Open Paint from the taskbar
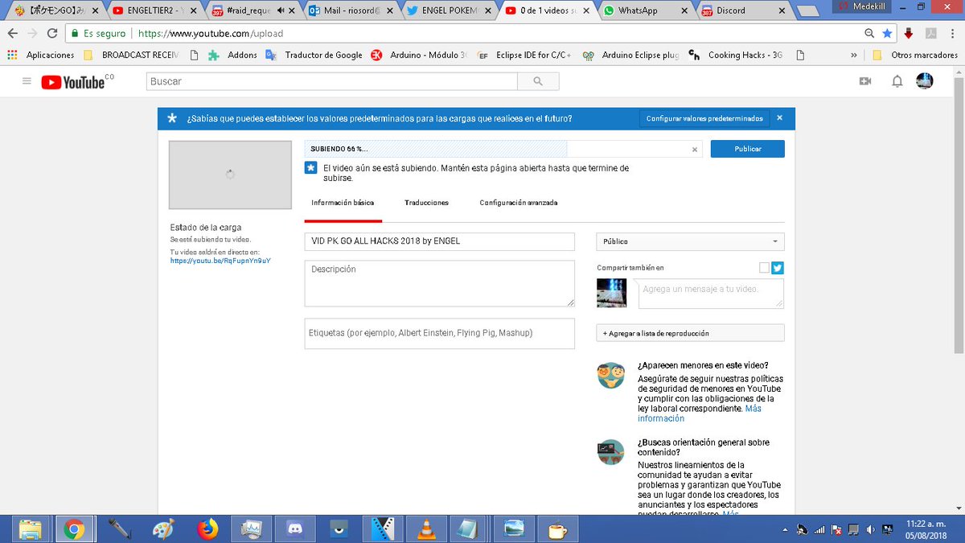Viewport: 965px width, 543px height. (x=162, y=529)
